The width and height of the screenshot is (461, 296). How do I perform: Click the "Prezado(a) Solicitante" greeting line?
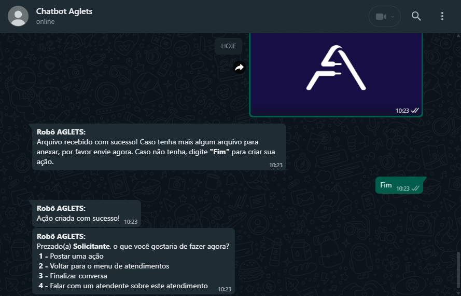[x=133, y=246]
